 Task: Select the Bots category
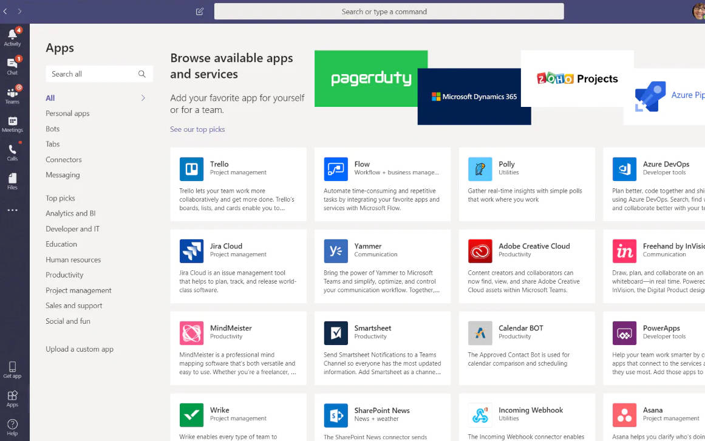click(53, 129)
